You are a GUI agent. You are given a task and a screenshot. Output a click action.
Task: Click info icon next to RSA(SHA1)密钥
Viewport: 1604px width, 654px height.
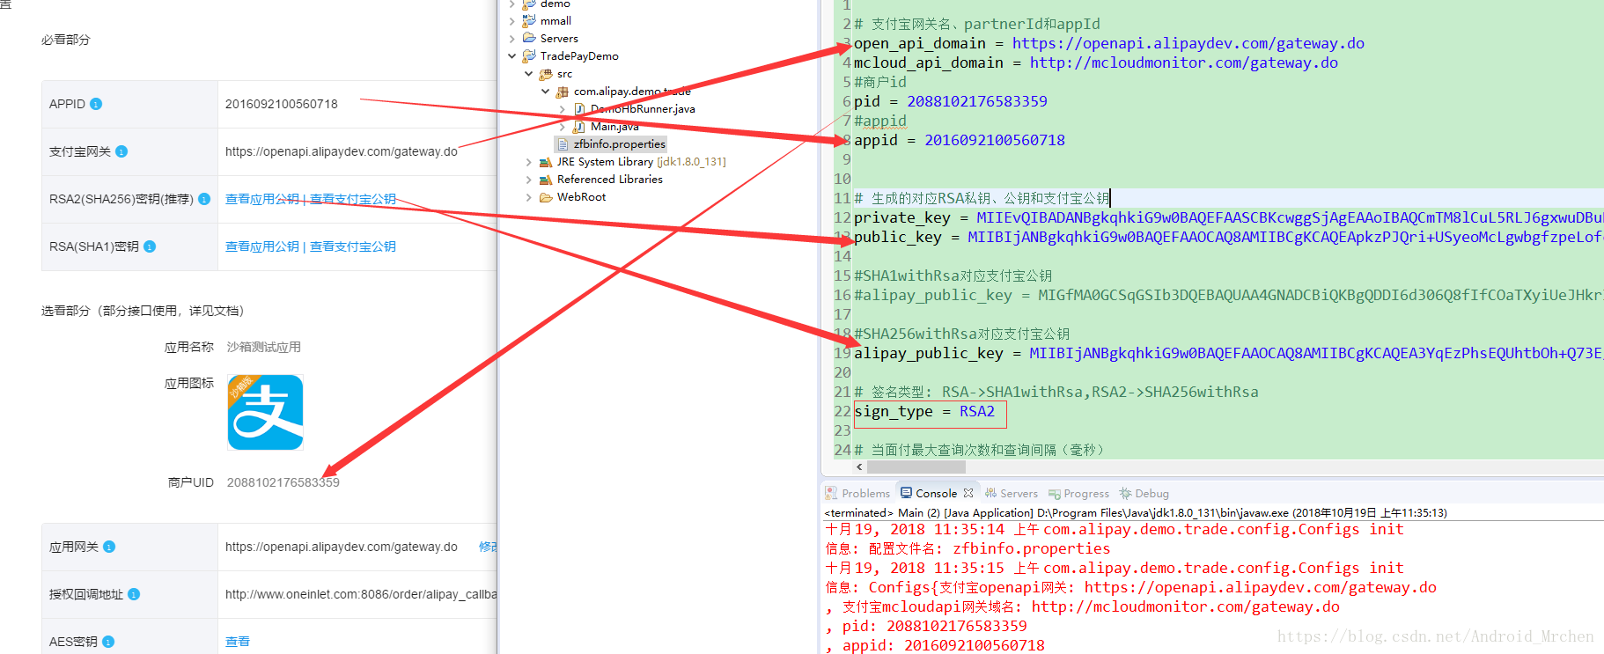click(150, 246)
